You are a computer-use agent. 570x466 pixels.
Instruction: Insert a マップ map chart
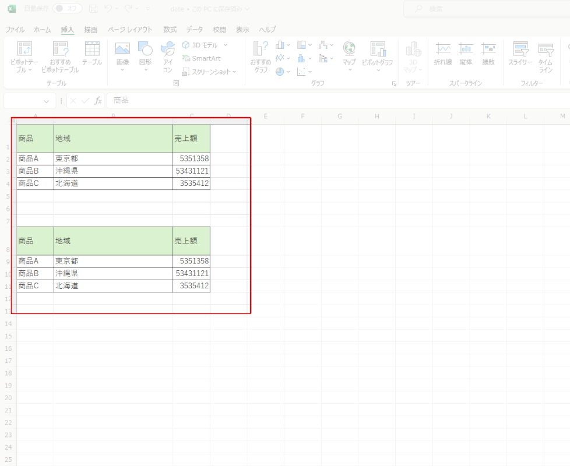click(x=349, y=57)
